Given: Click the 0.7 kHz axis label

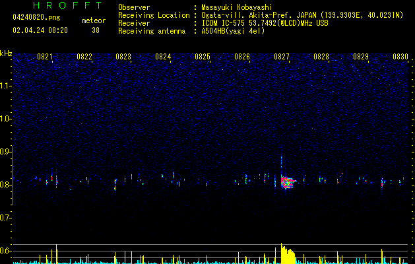Looking at the screenshot, I should tap(6, 218).
